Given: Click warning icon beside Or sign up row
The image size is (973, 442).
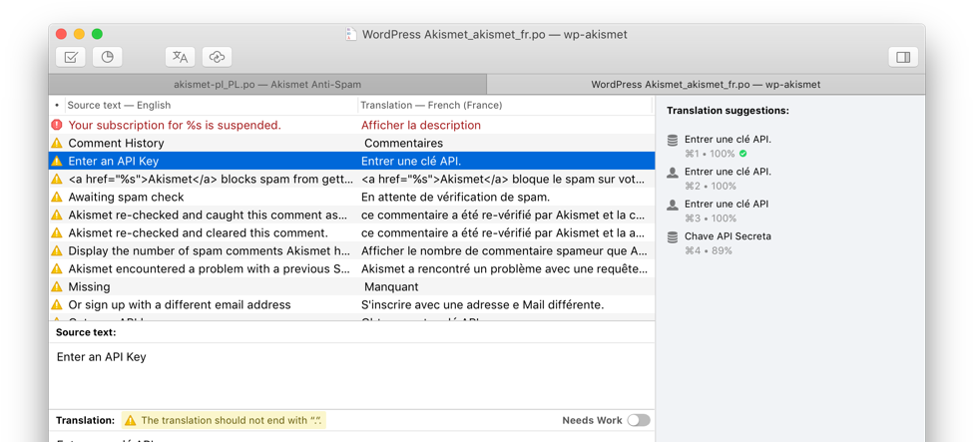Looking at the screenshot, I should coord(57,304).
